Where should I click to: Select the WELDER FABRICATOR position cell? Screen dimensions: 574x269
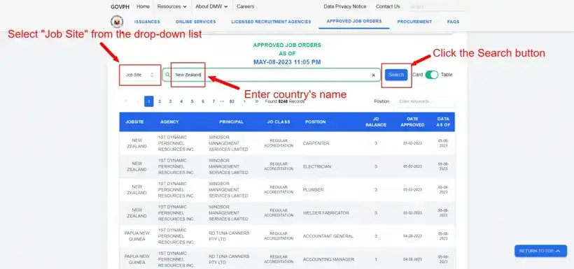[325, 212]
